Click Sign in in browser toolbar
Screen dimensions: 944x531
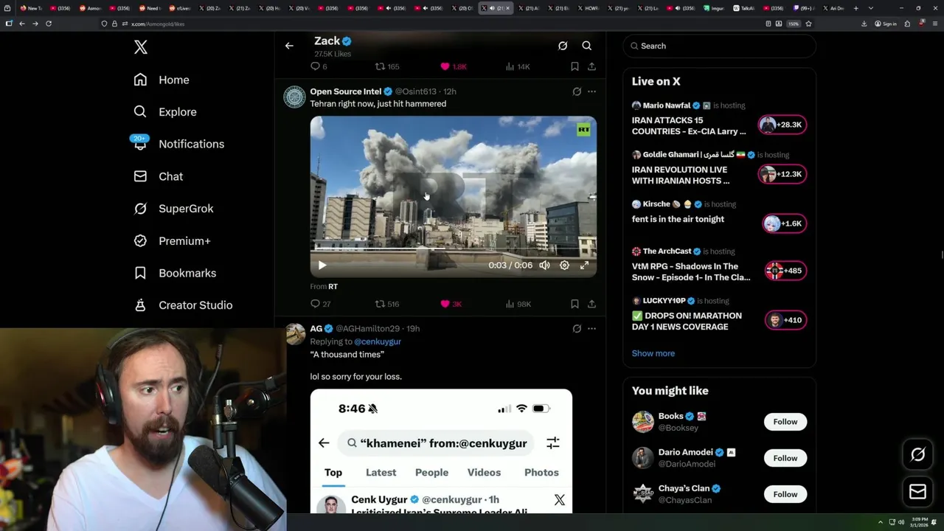point(886,24)
